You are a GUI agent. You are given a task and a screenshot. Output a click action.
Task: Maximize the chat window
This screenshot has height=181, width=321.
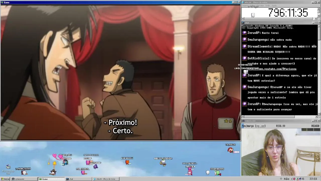pyautogui.click(x=316, y=23)
